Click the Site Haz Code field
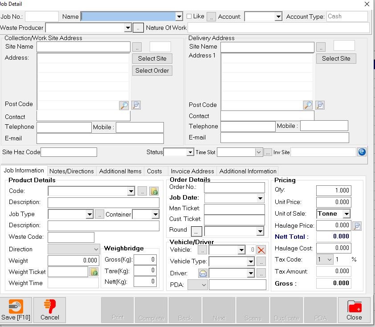The height and width of the screenshot is (327, 375). [69, 152]
